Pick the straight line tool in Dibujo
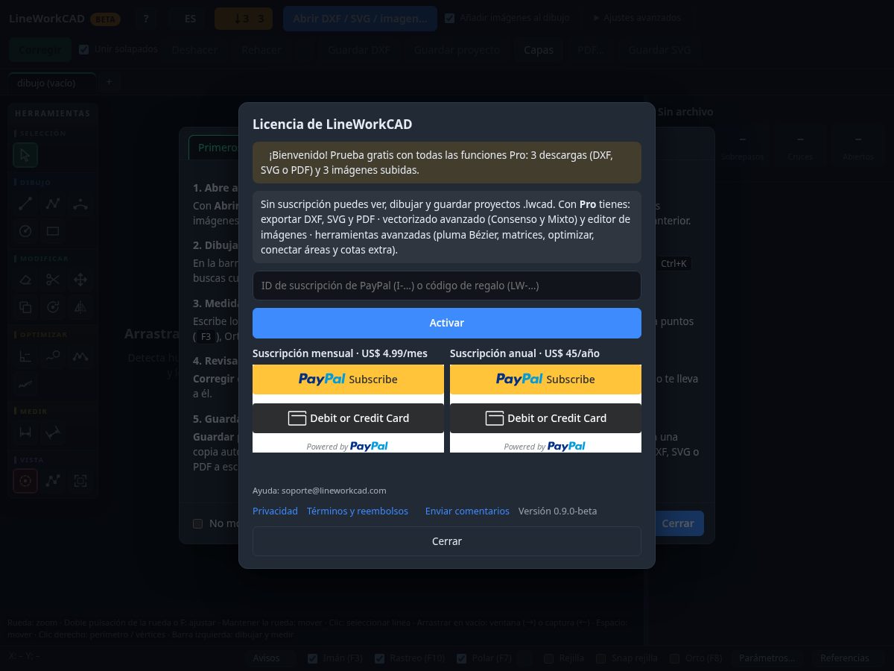Image resolution: width=894 pixels, height=671 pixels. [x=25, y=204]
